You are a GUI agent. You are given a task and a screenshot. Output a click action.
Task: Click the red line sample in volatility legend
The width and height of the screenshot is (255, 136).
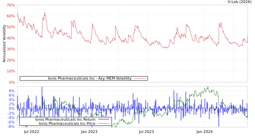(x=139, y=79)
